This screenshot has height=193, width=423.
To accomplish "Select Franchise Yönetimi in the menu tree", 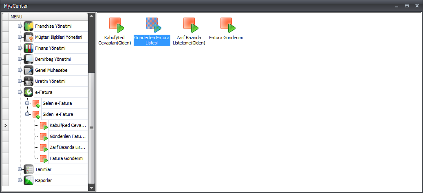I will pyautogui.click(x=53, y=26).
